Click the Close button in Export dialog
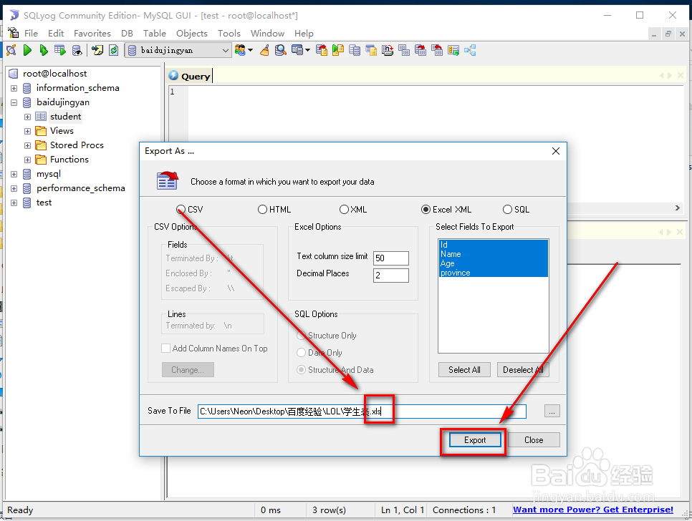This screenshot has width=692, height=521. 534,440
